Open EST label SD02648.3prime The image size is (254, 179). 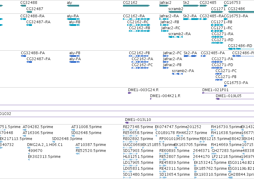coord(67,139)
